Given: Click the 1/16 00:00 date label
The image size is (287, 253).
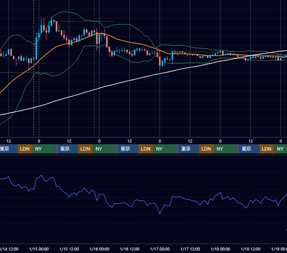Looking at the screenshot, I should (99, 249).
